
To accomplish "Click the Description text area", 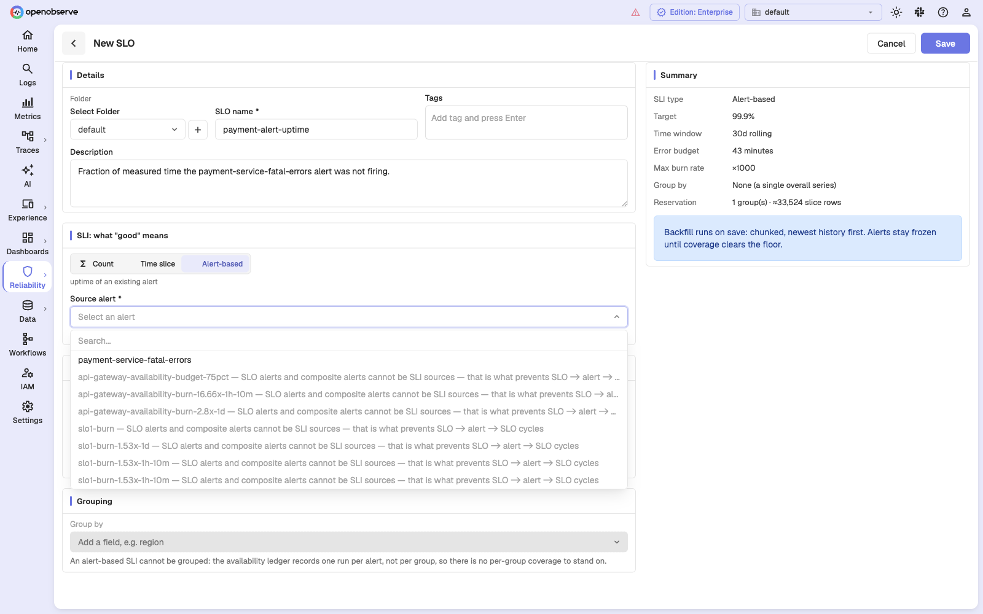I will [349, 184].
